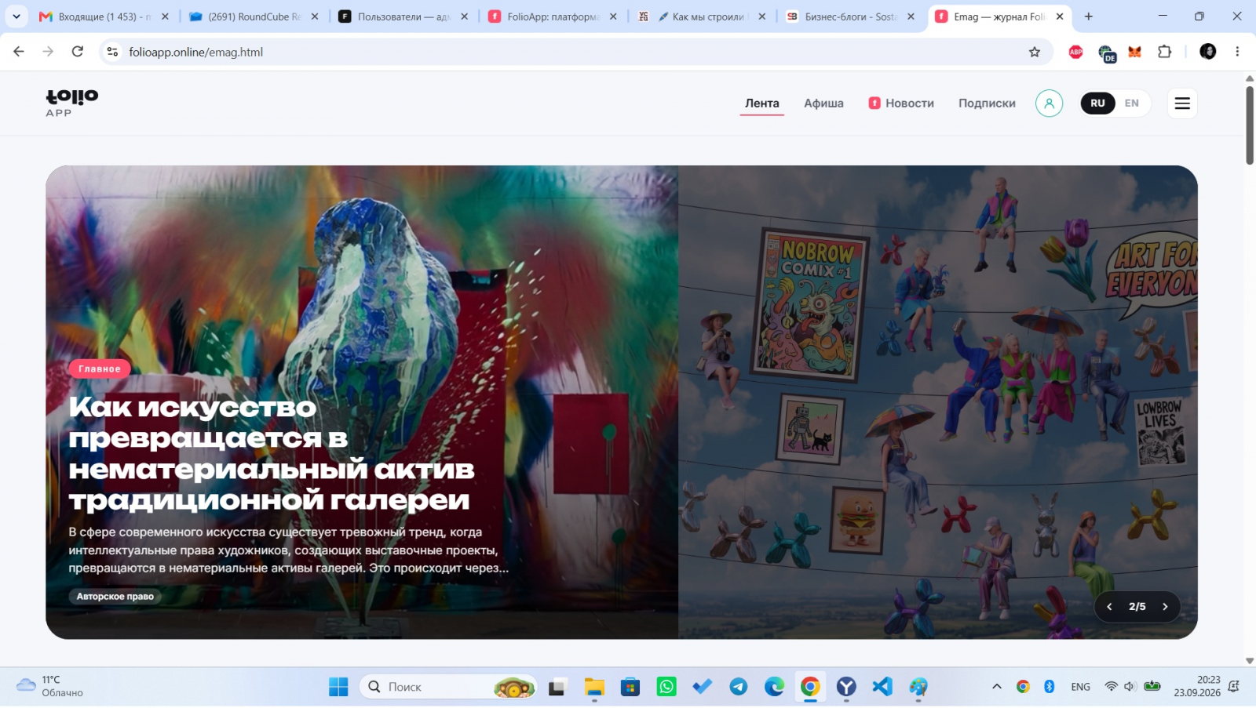Open the weather widget 11°C Облачно
This screenshot has width=1256, height=708.
pyautogui.click(x=50, y=687)
